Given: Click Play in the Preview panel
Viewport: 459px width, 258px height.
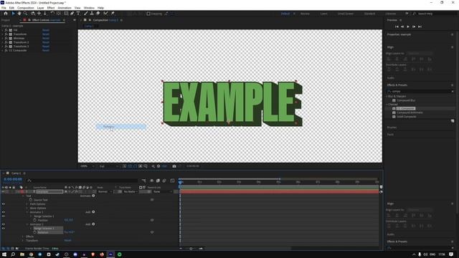Looking at the screenshot, I should 408,27.
